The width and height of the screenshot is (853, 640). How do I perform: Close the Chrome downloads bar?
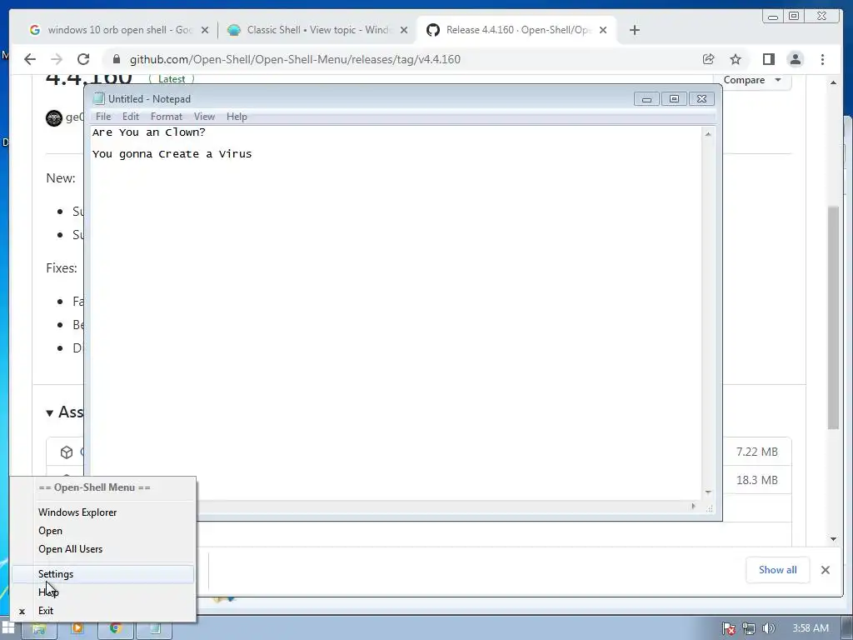click(826, 570)
